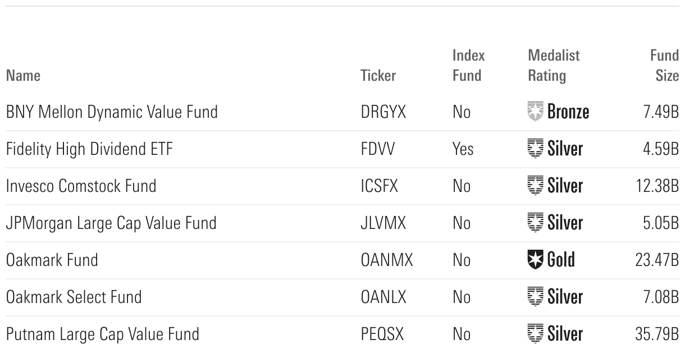Open JPMorgan Large Cap Value Fund
This screenshot has width=685, height=358.
(111, 223)
